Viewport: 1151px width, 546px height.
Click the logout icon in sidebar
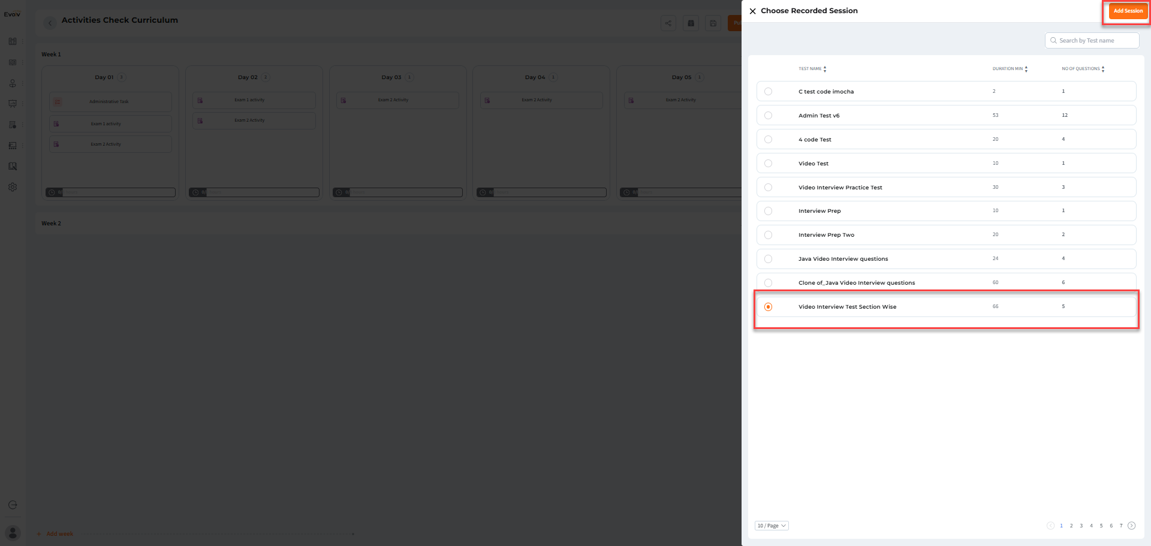pyautogui.click(x=13, y=505)
